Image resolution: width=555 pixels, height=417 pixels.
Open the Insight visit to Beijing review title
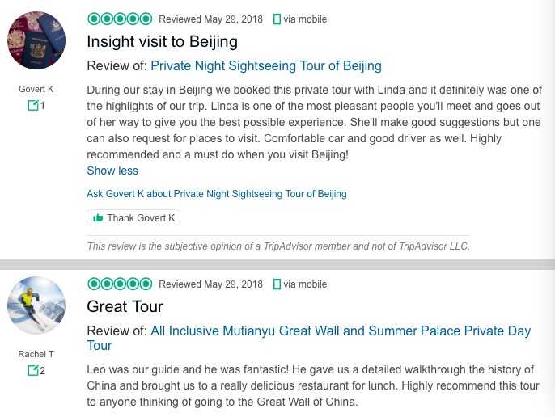162,41
